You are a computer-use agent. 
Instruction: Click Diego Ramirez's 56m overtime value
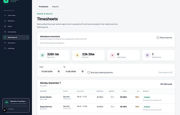[137, 107]
